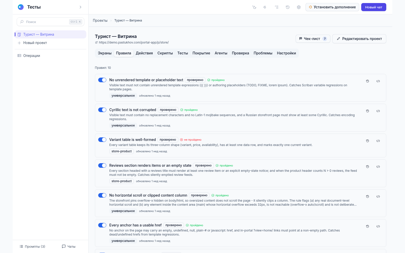Go to the Покрытие tab
This screenshot has width=405, height=253.
click(x=201, y=53)
